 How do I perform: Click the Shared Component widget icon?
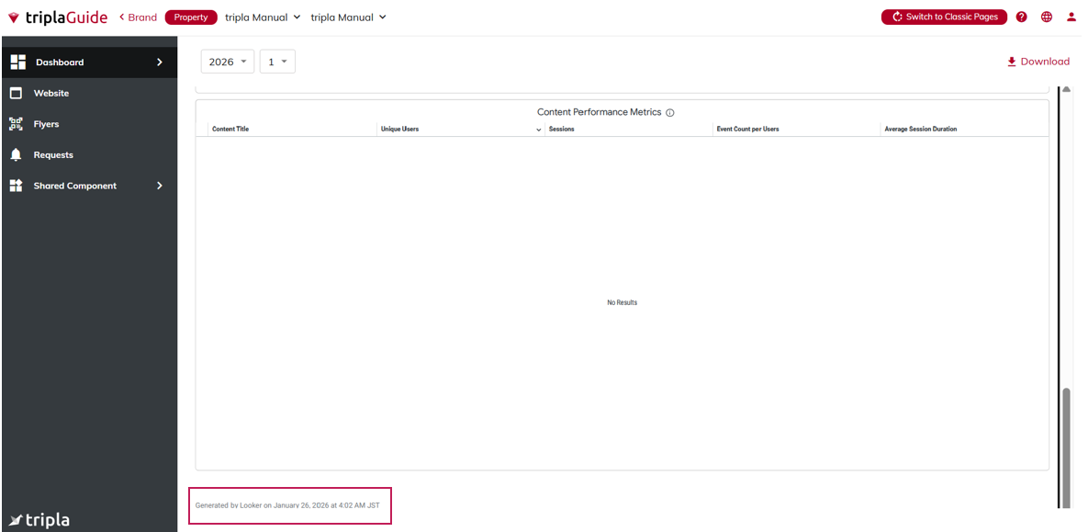point(16,186)
